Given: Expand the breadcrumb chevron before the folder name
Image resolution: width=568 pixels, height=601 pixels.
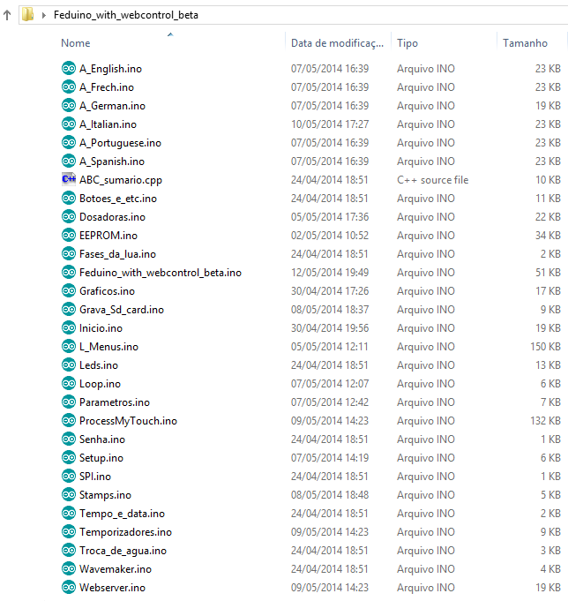Looking at the screenshot, I should tap(43, 15).
